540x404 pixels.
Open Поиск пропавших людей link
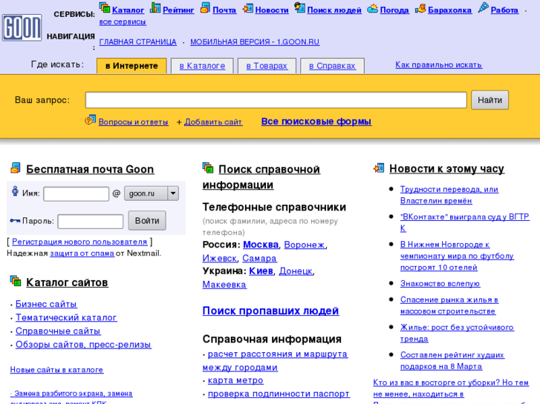pos(270,311)
